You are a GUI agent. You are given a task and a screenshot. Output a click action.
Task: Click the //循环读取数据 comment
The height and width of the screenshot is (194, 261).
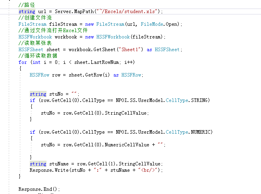38,56
